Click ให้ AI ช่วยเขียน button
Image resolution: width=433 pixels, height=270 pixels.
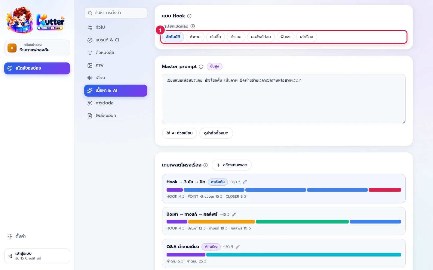click(180, 133)
